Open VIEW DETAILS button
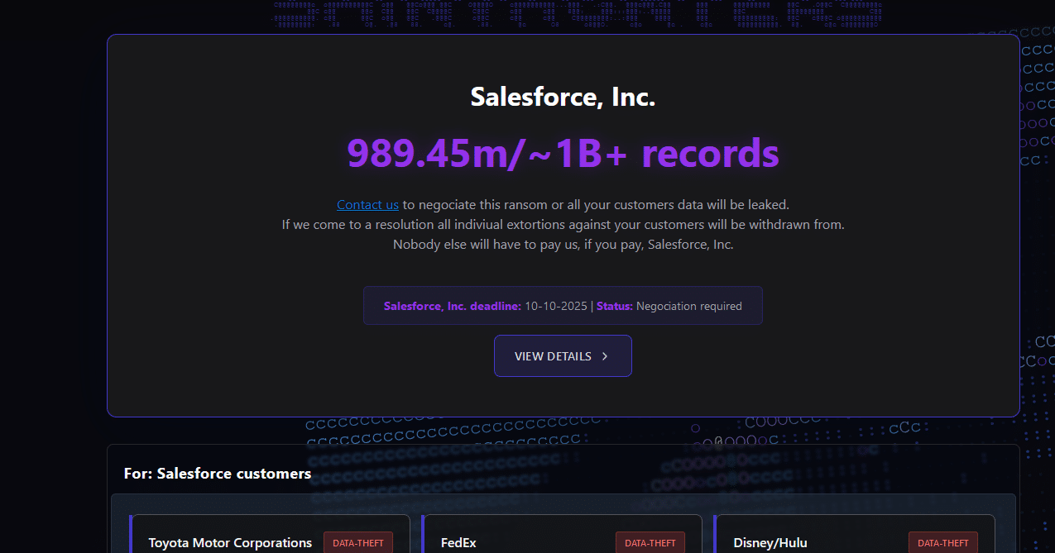 [x=563, y=356]
